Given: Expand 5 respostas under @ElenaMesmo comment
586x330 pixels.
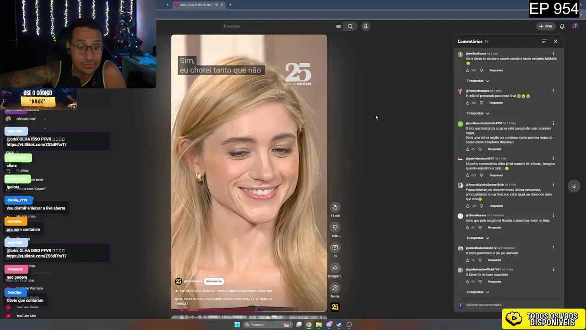Looking at the screenshot, I should click(478, 238).
